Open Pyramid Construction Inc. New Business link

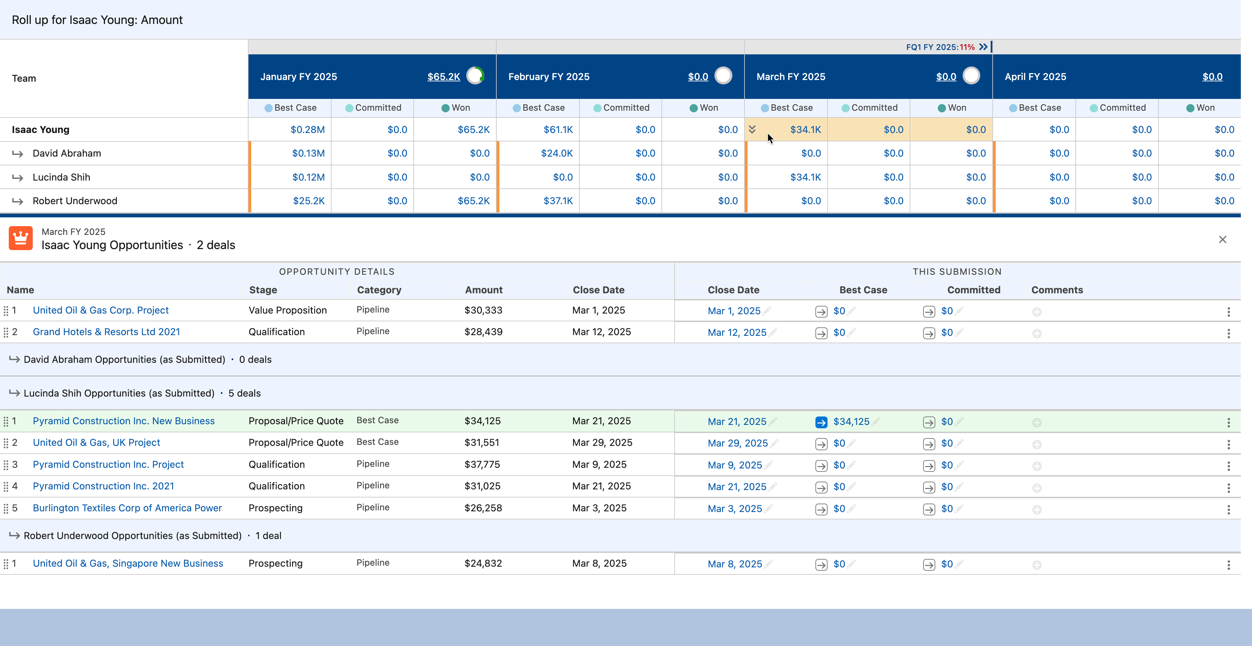pos(124,421)
